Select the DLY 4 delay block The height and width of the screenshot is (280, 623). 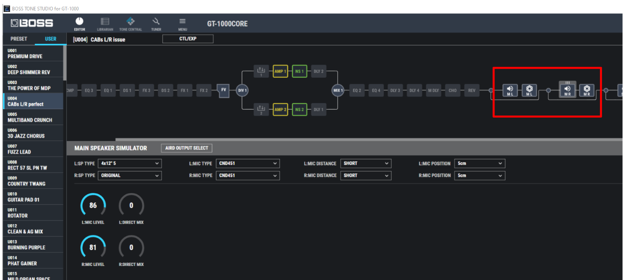click(x=414, y=90)
